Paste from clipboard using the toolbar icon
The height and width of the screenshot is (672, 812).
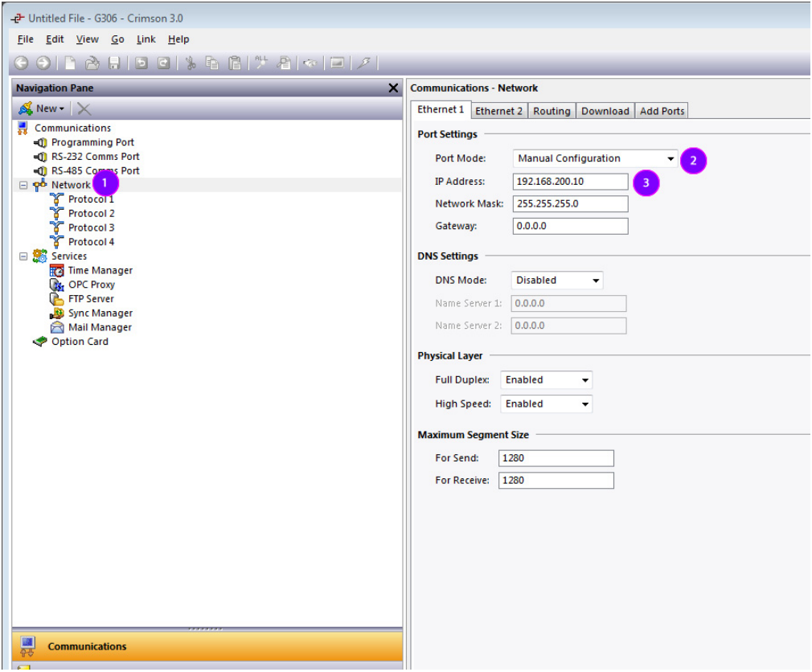click(235, 64)
